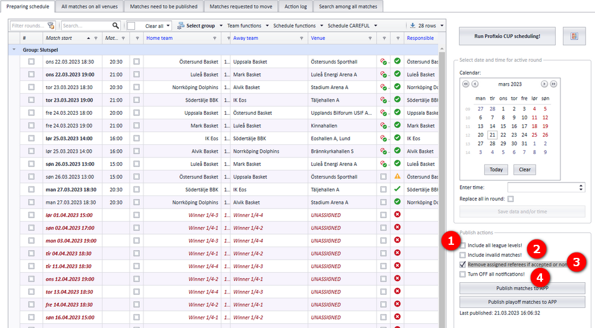Open Matches need to be published tab
The image size is (595, 328).
coord(164,7)
